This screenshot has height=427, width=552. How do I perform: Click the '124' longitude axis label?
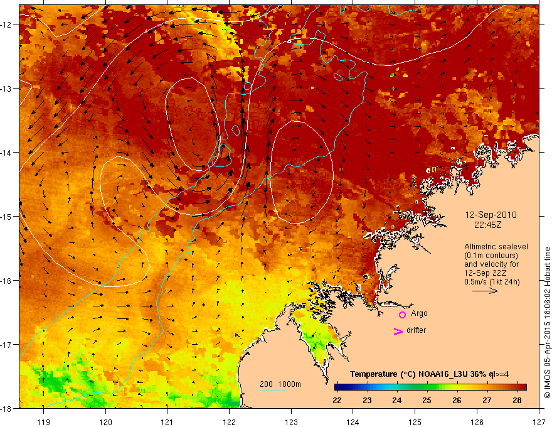click(x=353, y=422)
